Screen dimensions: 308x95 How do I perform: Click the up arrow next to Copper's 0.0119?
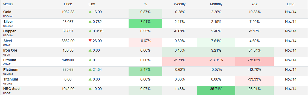90,31
